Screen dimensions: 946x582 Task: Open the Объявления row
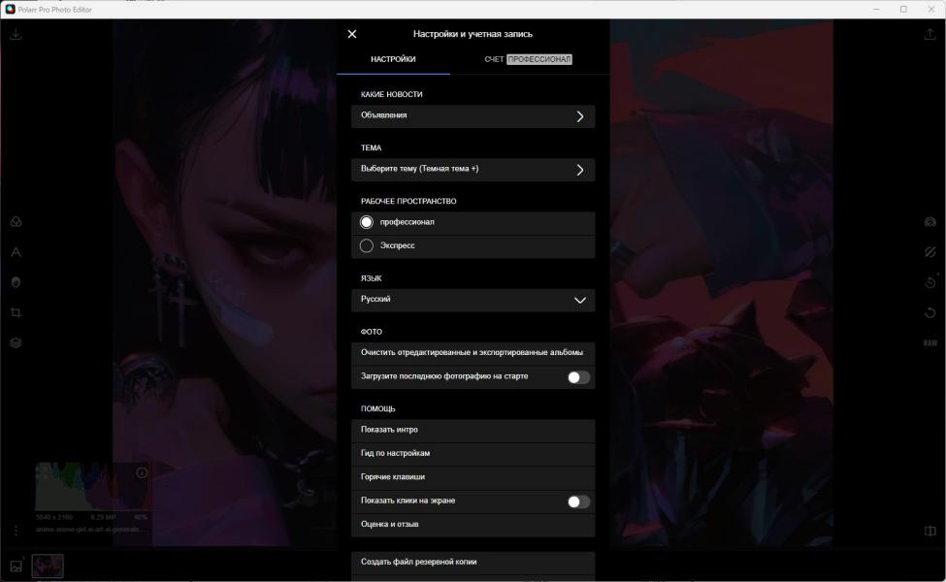473,115
